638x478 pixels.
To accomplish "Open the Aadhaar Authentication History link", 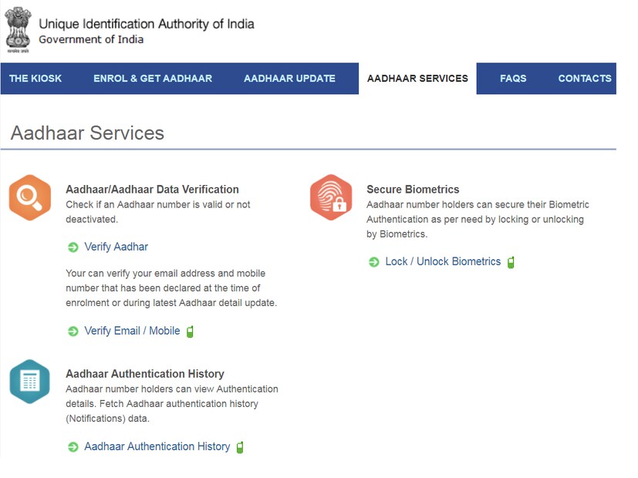I will click(157, 446).
